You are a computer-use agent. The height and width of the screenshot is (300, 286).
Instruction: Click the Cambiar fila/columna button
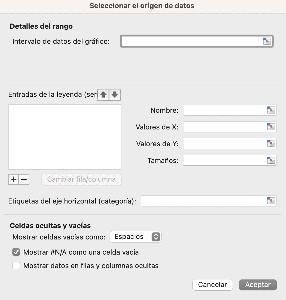[81, 179]
